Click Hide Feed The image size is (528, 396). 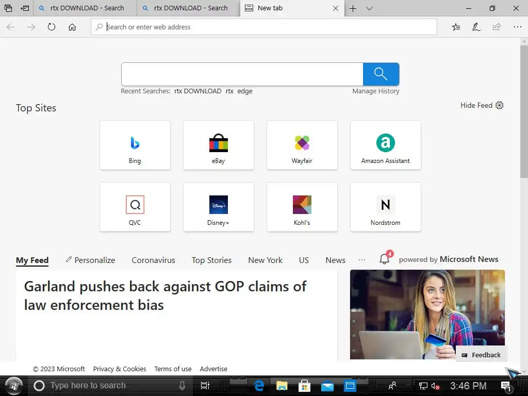tap(476, 105)
